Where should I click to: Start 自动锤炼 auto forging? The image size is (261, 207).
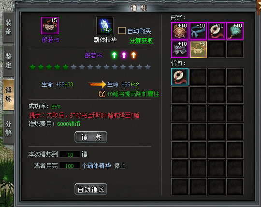[91, 189]
